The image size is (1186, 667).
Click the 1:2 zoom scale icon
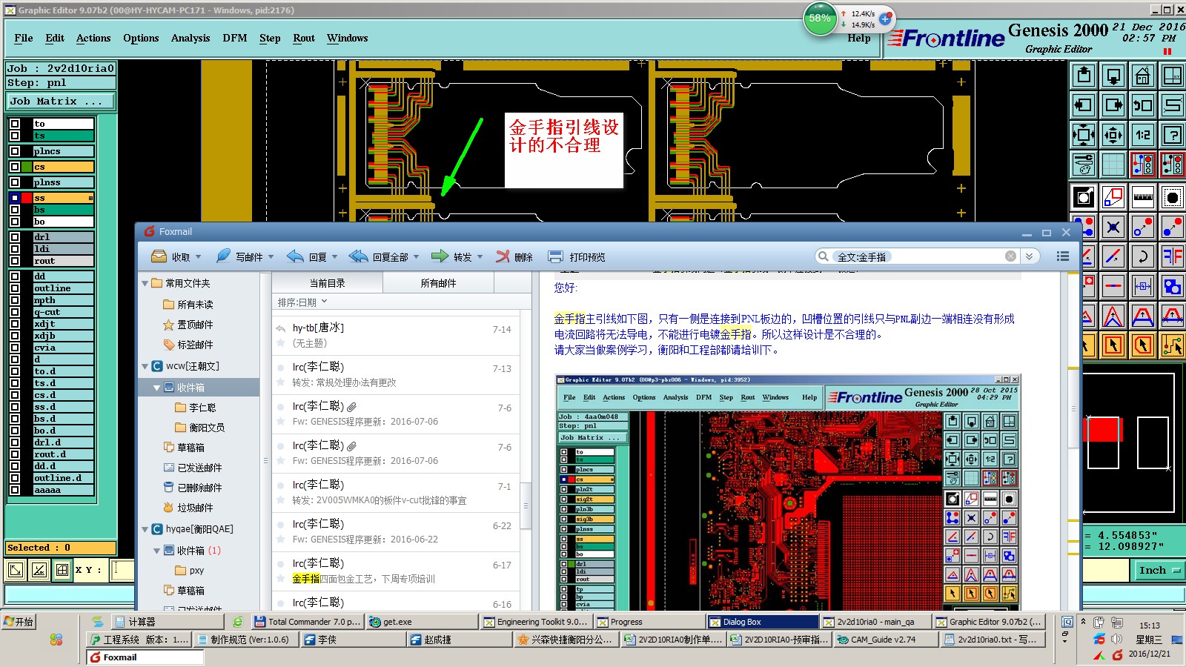click(x=1142, y=135)
